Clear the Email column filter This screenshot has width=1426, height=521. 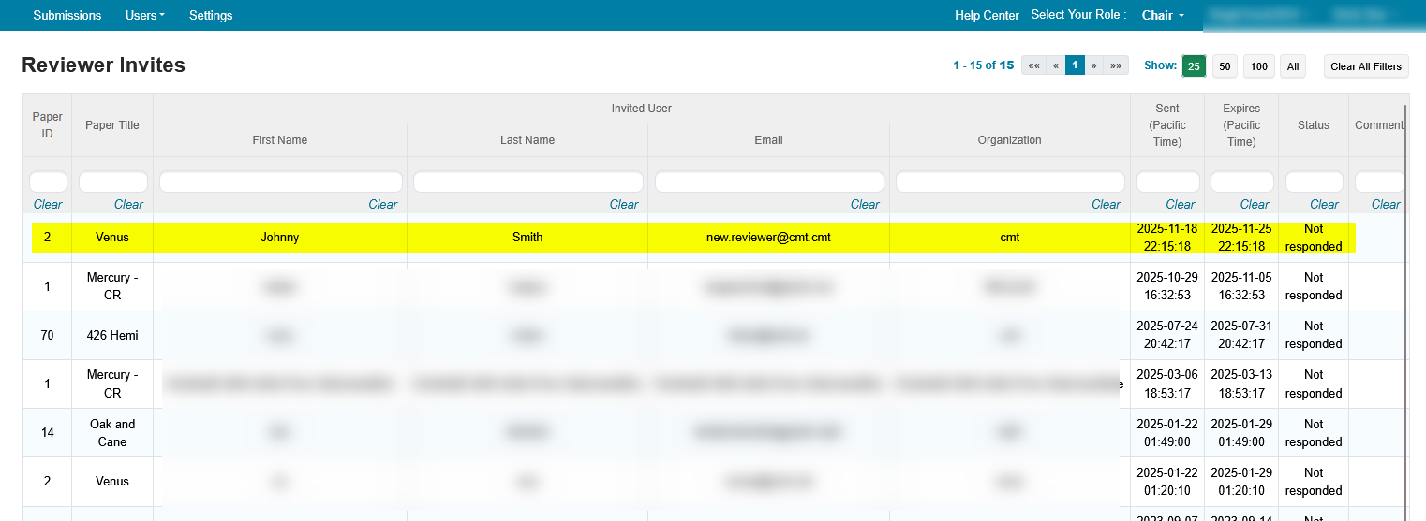click(x=864, y=204)
